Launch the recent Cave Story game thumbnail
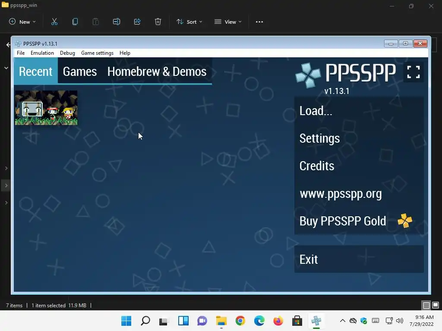Viewport: 442px width, 331px height. (x=46, y=108)
